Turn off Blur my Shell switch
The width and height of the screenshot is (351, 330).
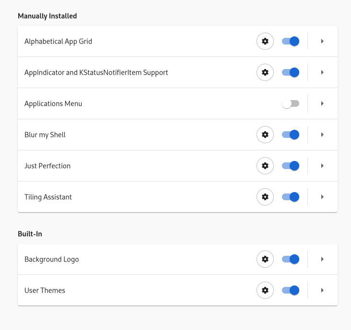291,135
